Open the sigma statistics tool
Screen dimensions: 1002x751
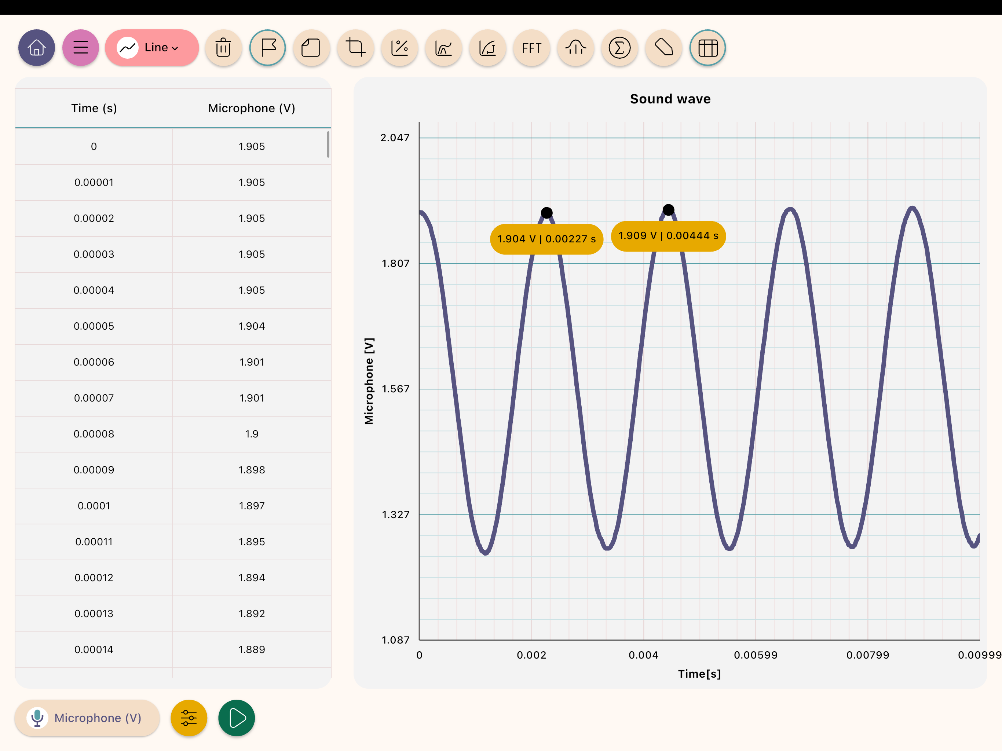pos(620,48)
